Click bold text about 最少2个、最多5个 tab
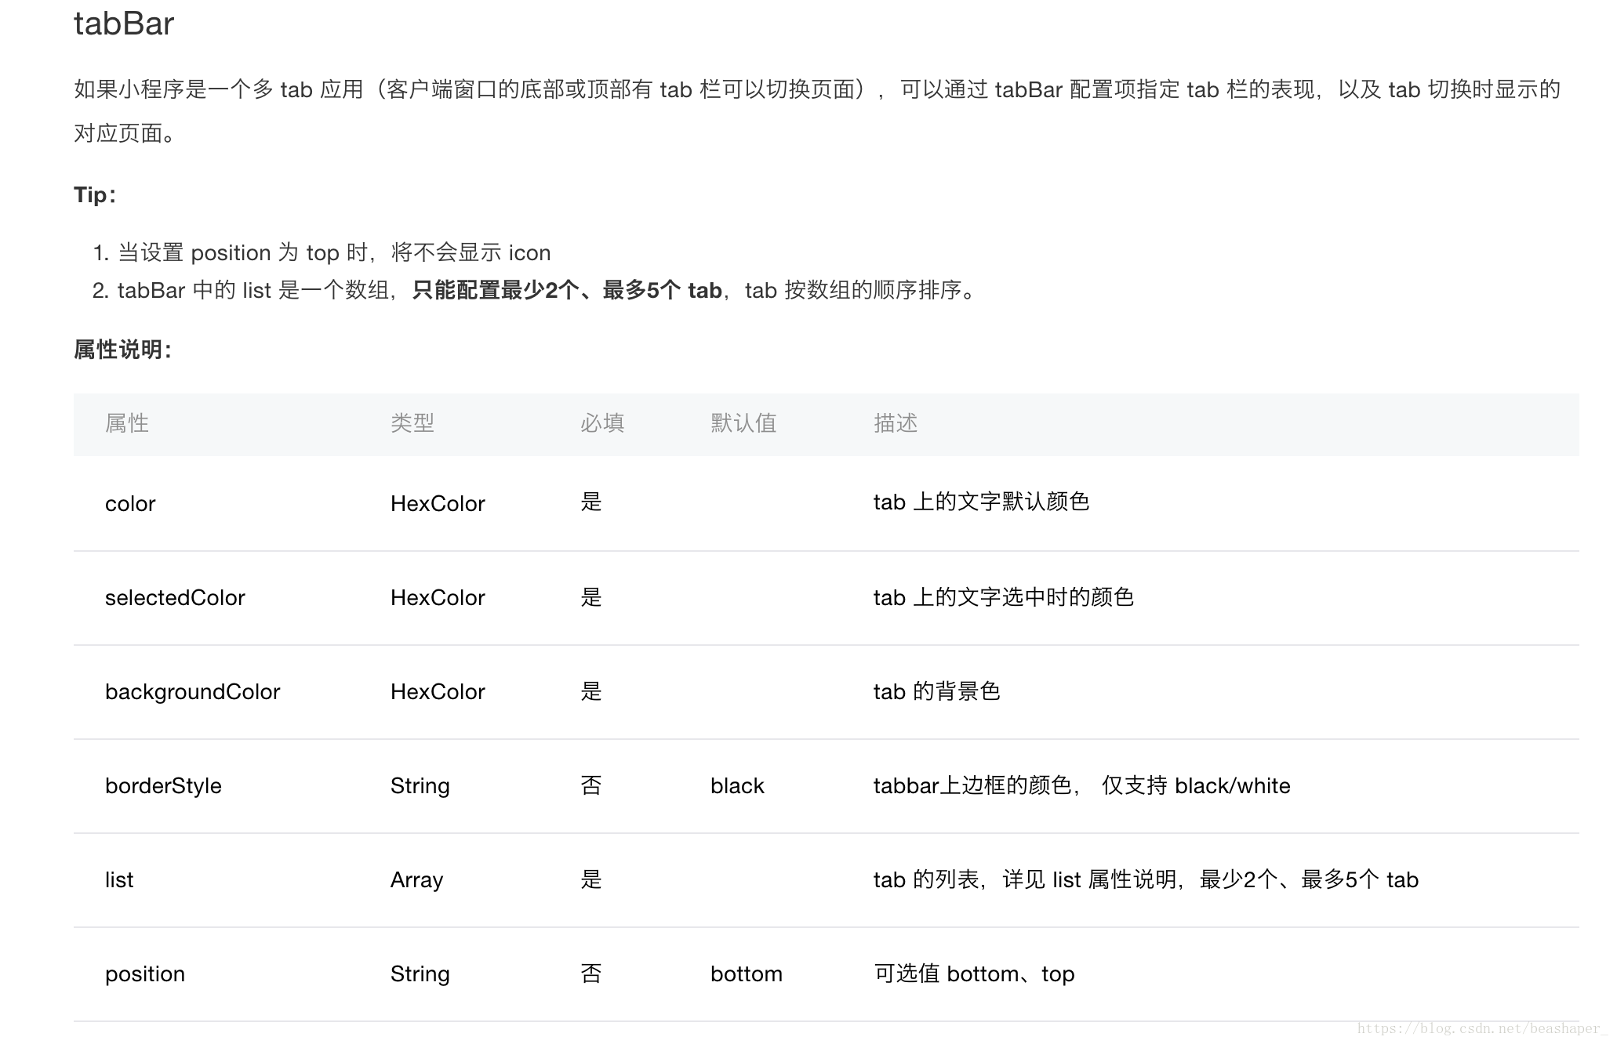 tap(566, 291)
